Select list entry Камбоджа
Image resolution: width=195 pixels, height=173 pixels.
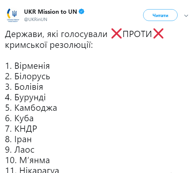click(31, 108)
